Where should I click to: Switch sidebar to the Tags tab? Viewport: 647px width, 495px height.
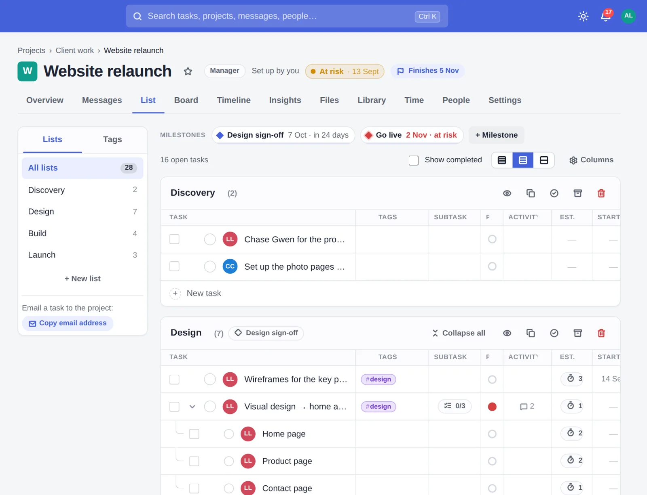click(x=112, y=140)
